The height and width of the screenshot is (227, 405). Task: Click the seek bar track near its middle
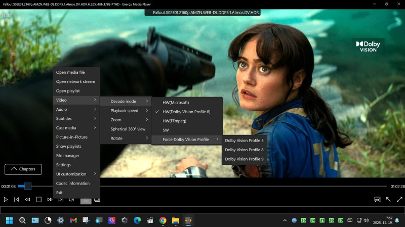click(x=202, y=186)
